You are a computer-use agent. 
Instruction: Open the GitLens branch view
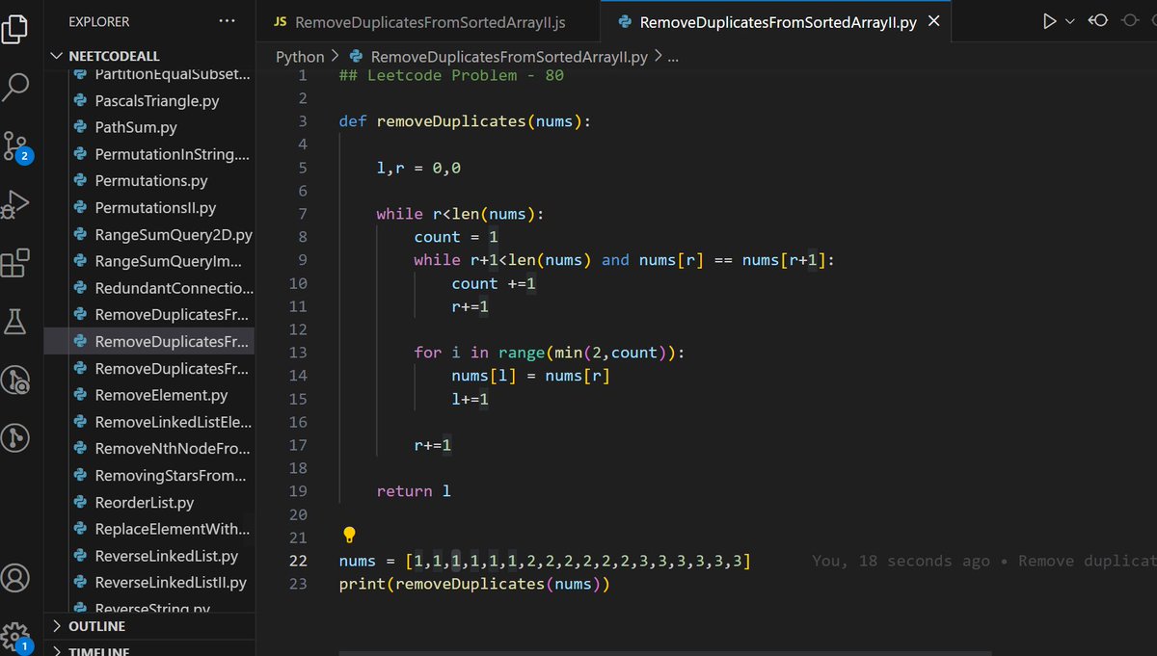15,438
